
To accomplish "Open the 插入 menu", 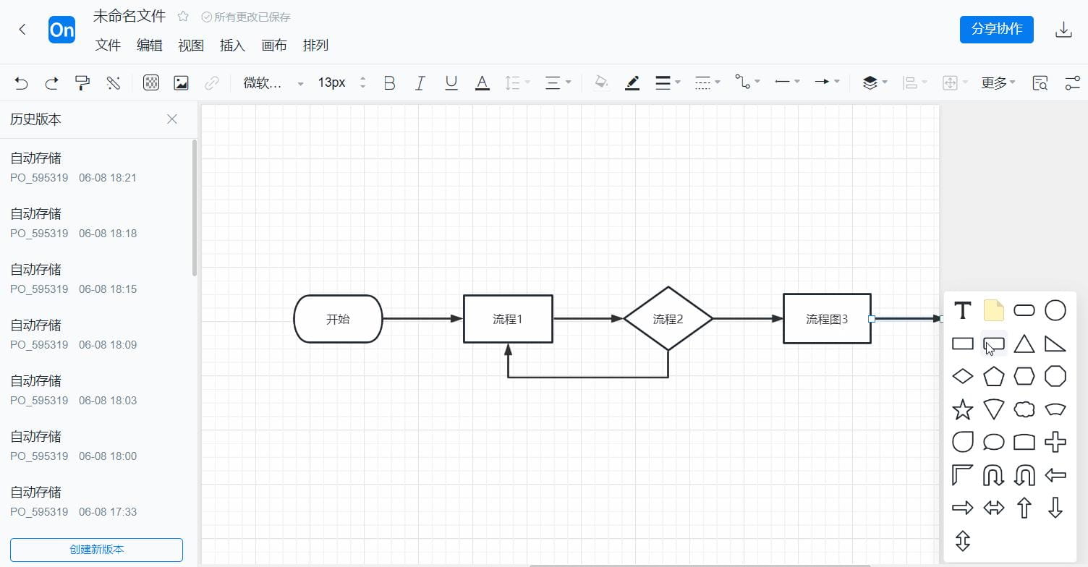I will pyautogui.click(x=232, y=45).
